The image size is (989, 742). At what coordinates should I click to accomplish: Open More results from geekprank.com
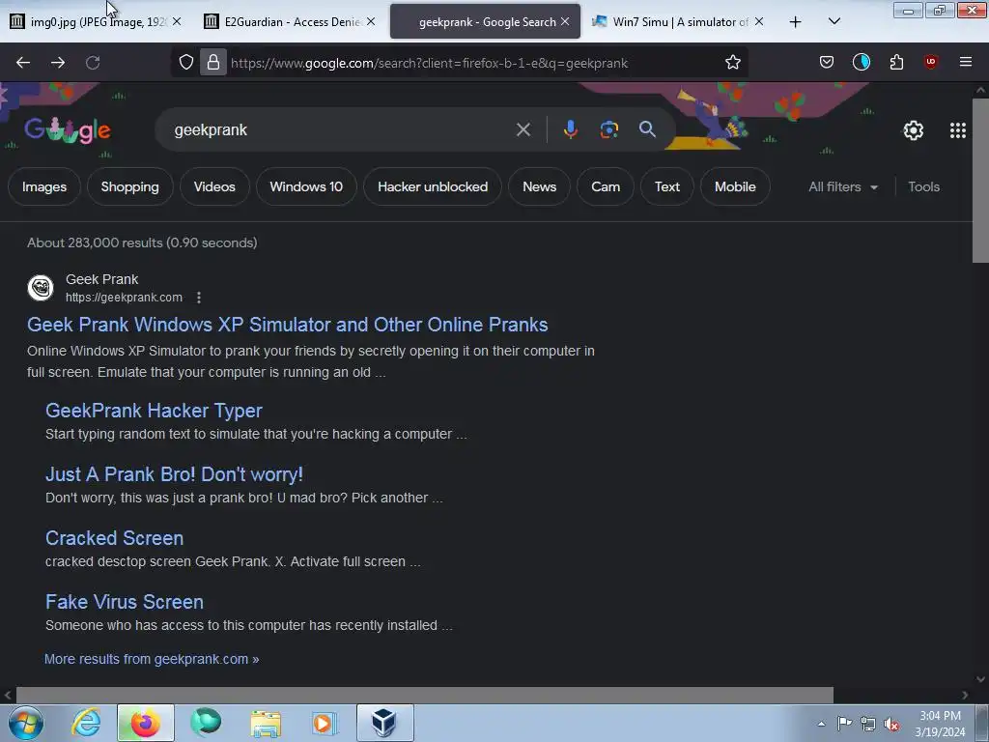pos(152,659)
